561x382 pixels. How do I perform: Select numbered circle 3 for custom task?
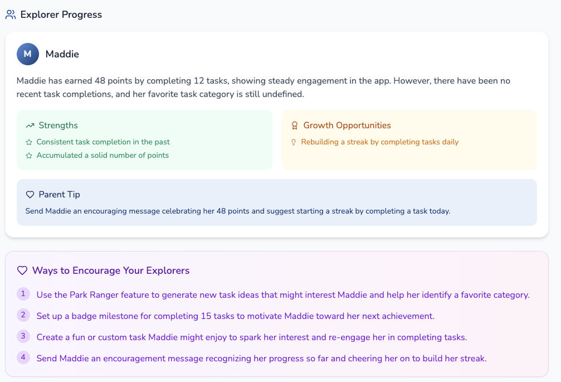click(x=23, y=336)
